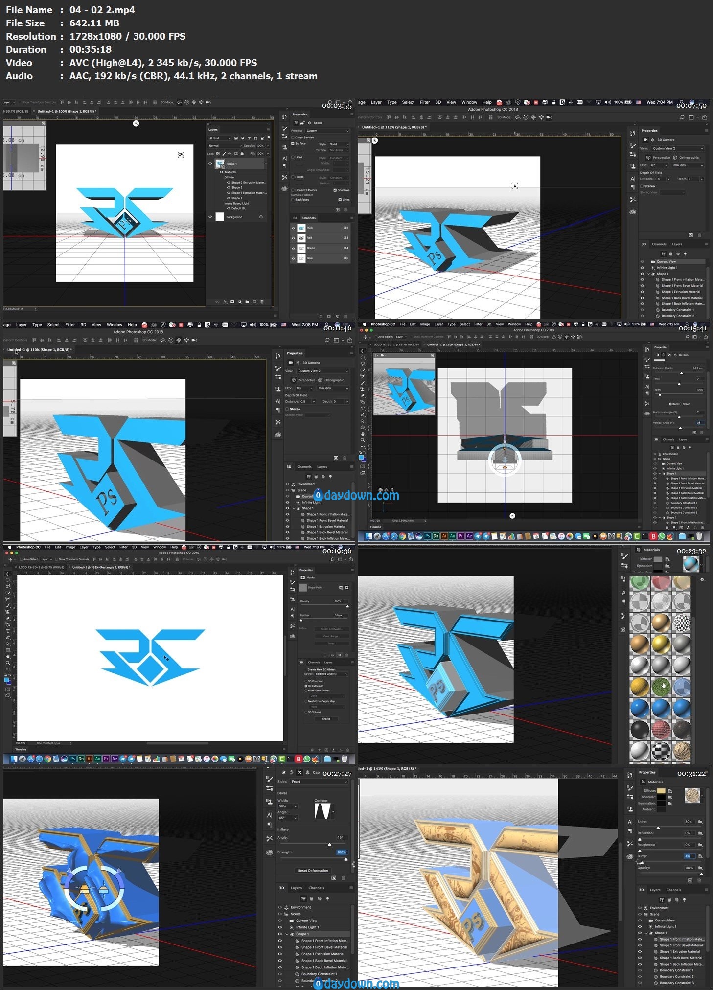Select the Type tool in the 00:15:41 frame
The width and height of the screenshot is (713, 990).
pos(363,408)
